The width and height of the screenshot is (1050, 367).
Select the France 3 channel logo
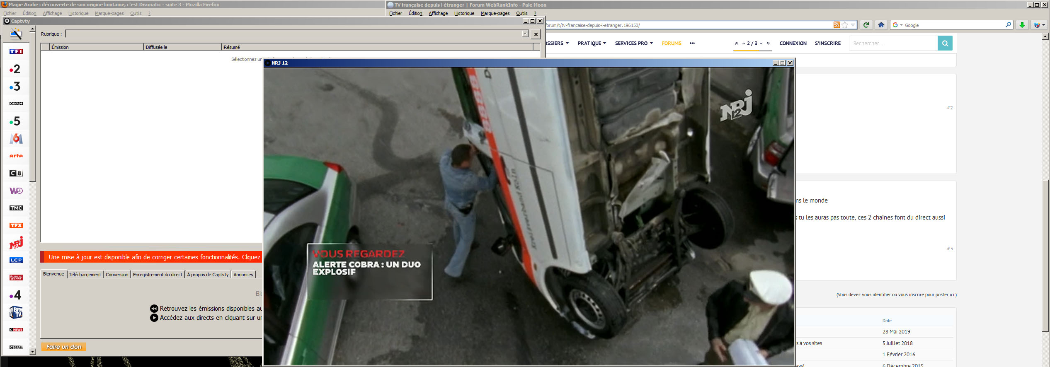pyautogui.click(x=15, y=86)
